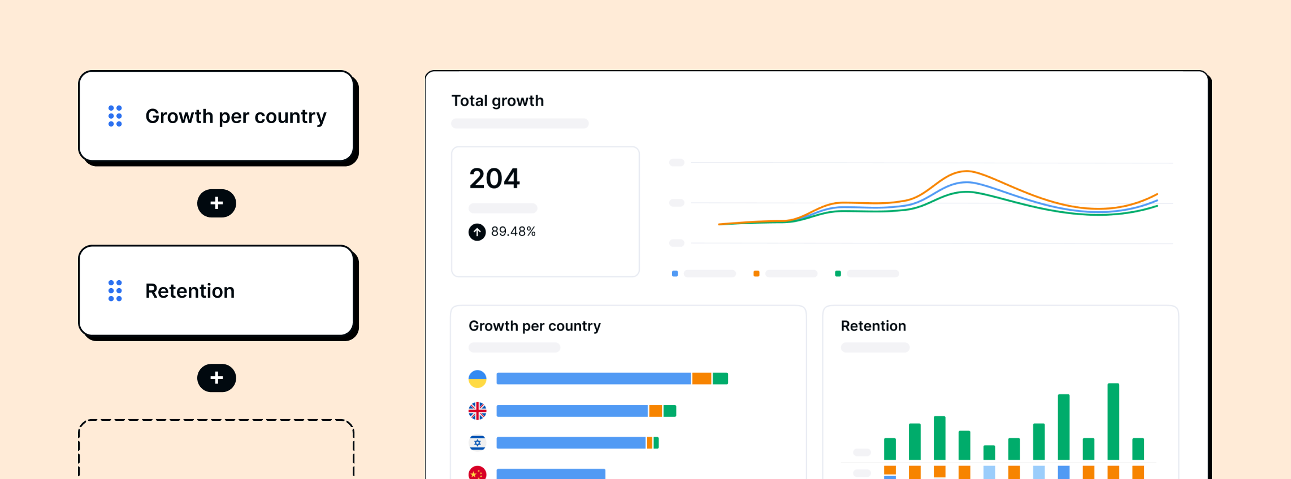This screenshot has height=479, width=1291.
Task: Click the tallest green bar in Retention chart
Action: [1113, 421]
